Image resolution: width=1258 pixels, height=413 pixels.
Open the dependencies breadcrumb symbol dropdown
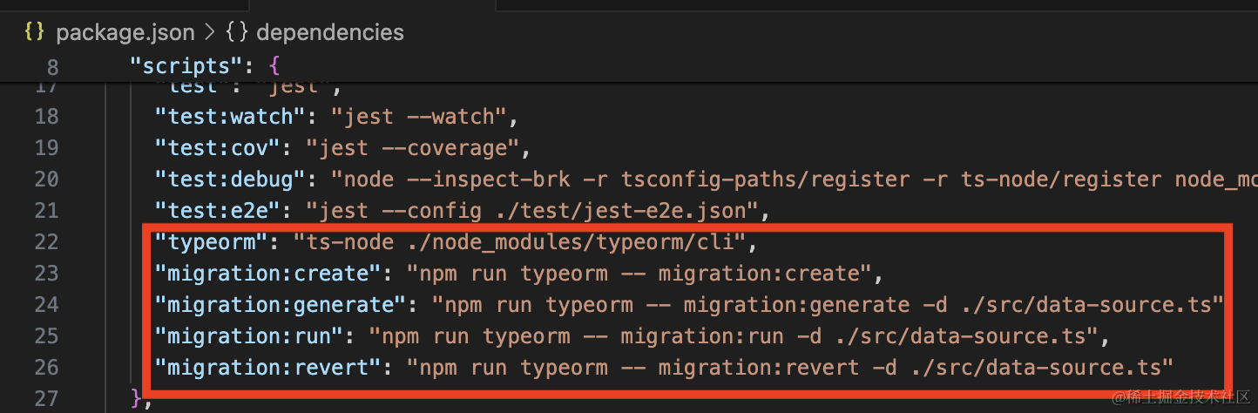[x=329, y=32]
